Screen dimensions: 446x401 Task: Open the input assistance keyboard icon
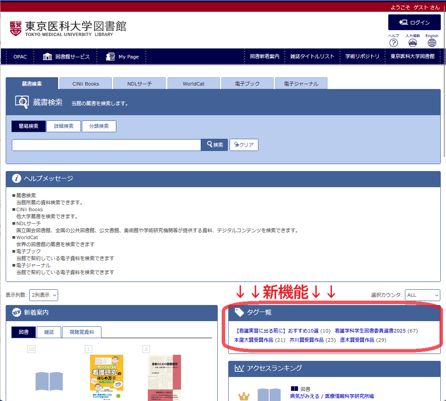point(412,43)
